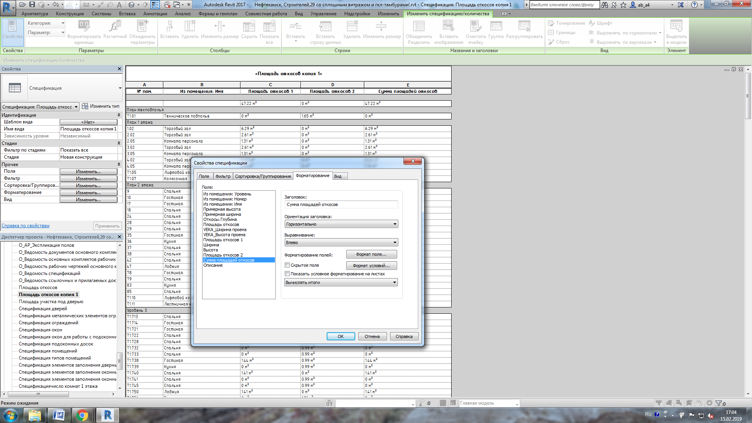Click OK in the schedule properties dialog
The image size is (752, 423).
340,336
